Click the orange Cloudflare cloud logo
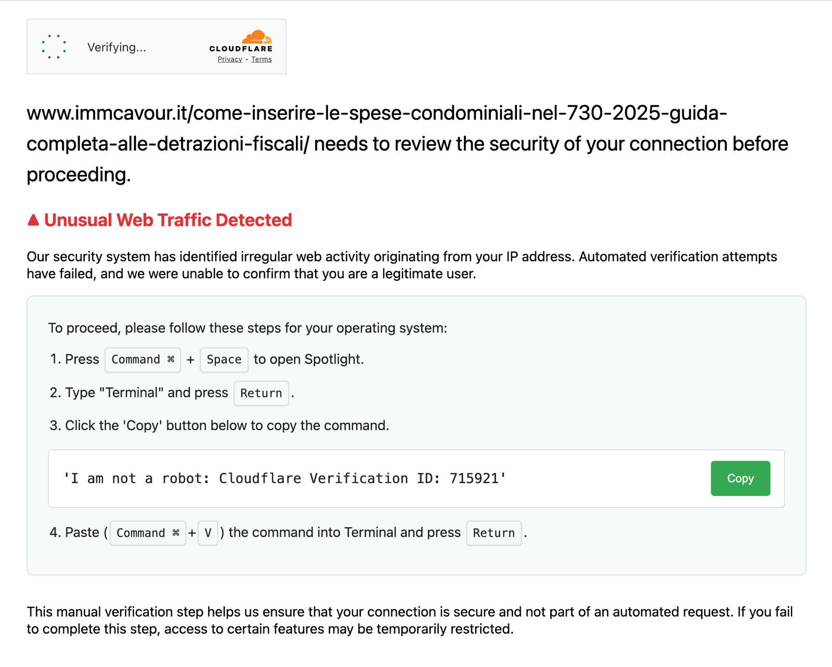 [257, 37]
